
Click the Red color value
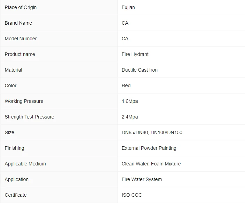click(126, 85)
